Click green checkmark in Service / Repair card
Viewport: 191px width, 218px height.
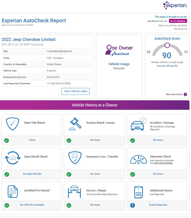pyautogui.click(x=69, y=205)
